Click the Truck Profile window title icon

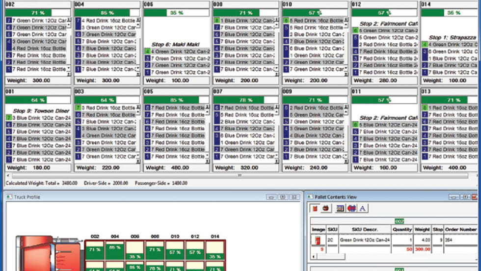coord(9,197)
